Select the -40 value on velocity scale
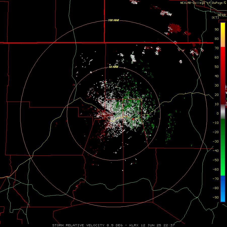227x227 pixels. pos(216,151)
